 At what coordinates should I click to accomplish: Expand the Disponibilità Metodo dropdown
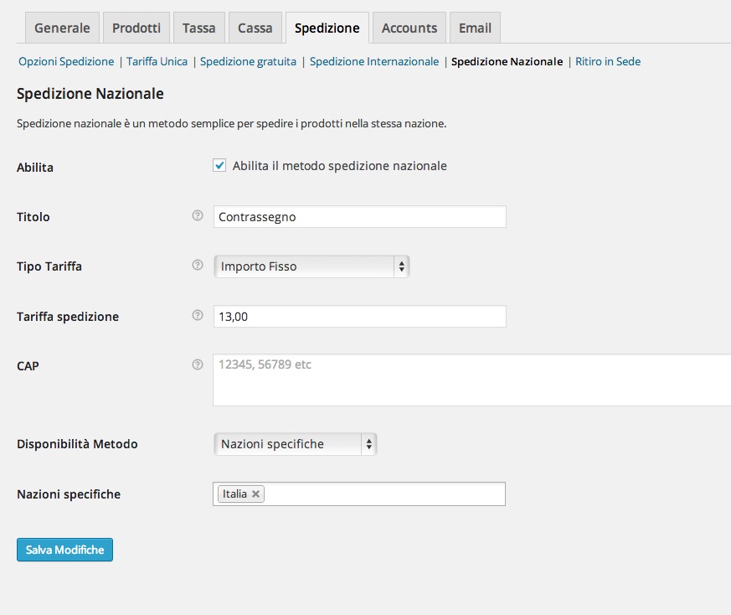click(x=295, y=444)
